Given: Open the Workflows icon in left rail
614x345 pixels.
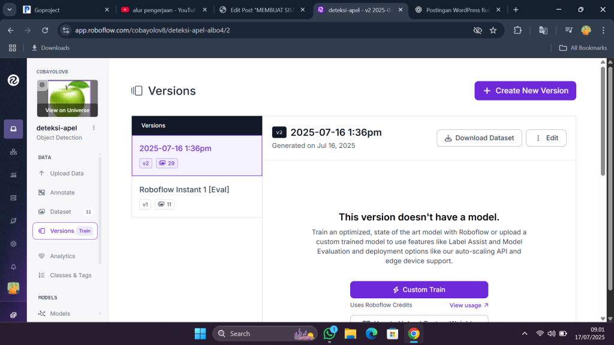Looking at the screenshot, I should click(x=13, y=152).
